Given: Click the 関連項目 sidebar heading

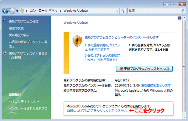Looking at the screenshot, I should coord(15,95).
